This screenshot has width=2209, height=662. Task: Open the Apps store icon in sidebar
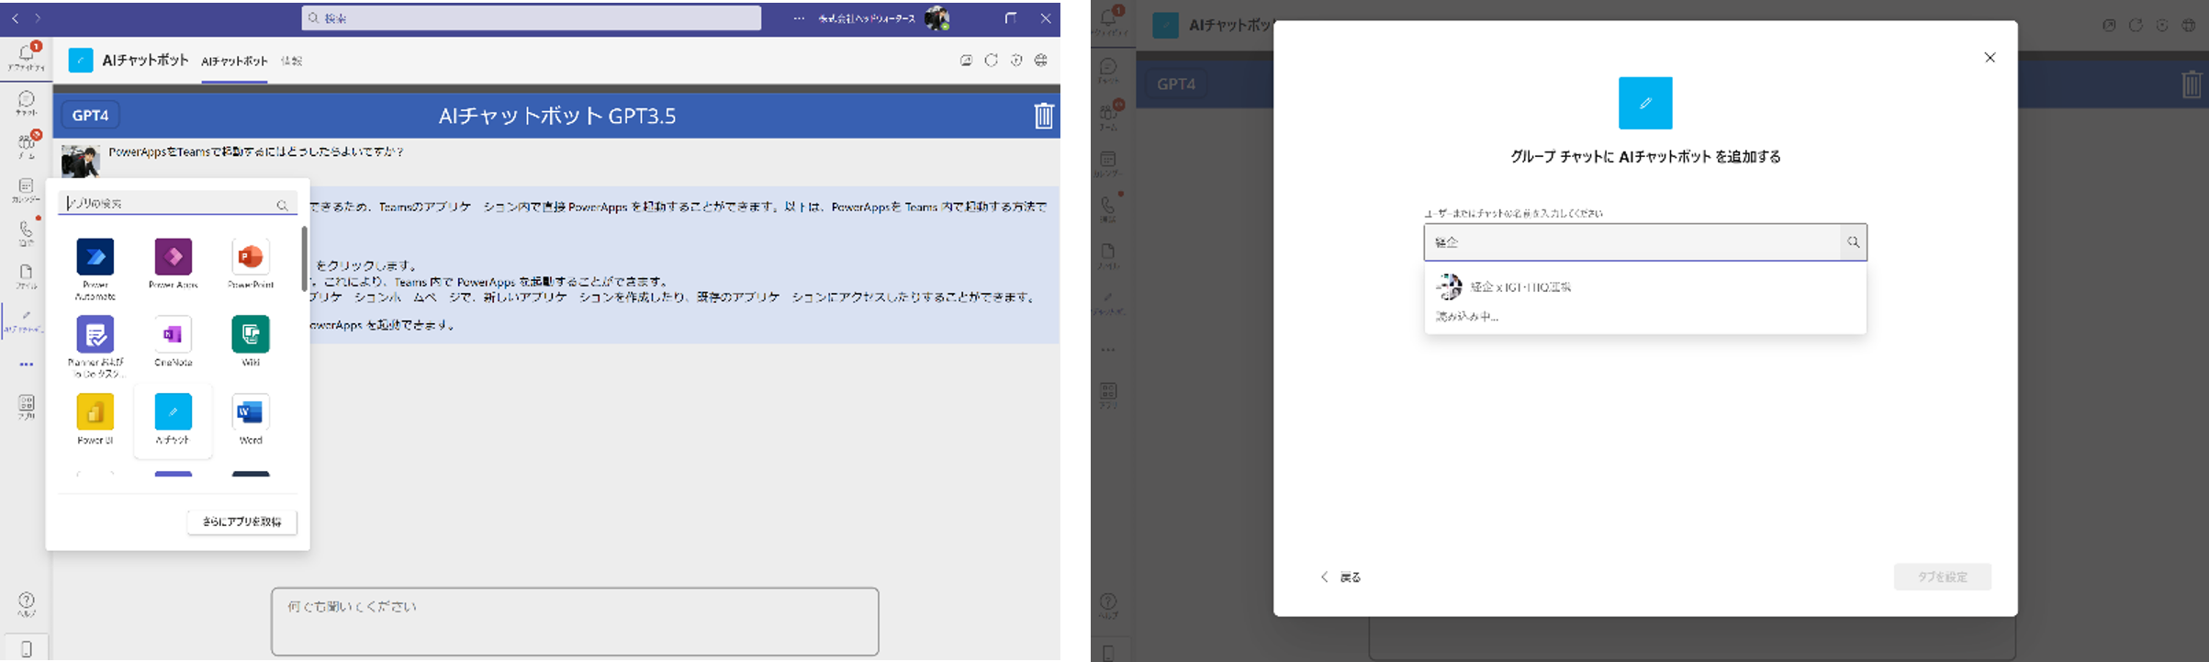(27, 407)
